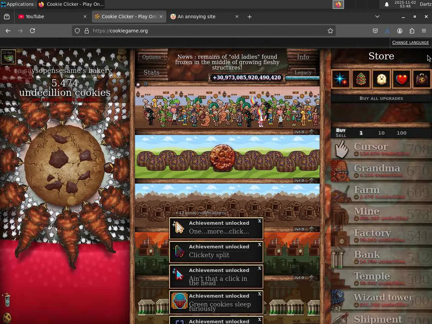
Task: Purchase a Factory building
Action: 381,236
